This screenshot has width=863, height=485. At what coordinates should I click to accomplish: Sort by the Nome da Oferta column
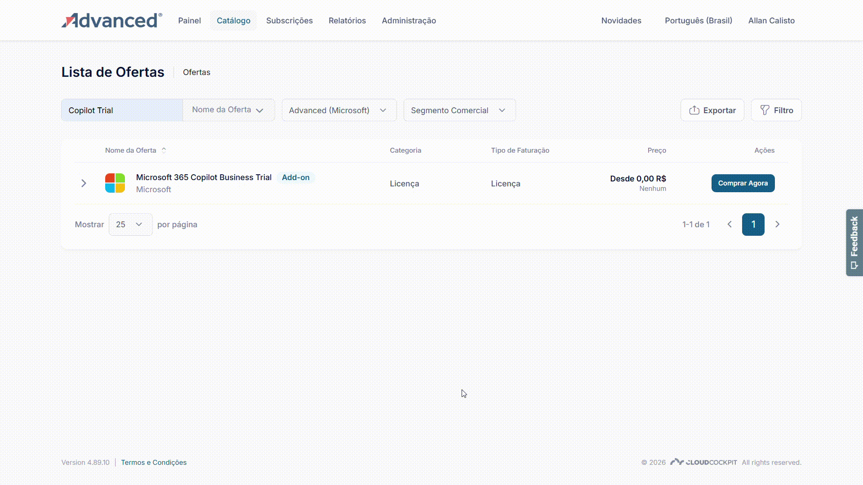click(x=135, y=150)
